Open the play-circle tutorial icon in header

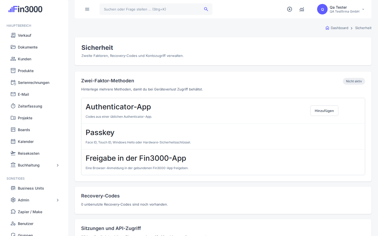[290, 9]
